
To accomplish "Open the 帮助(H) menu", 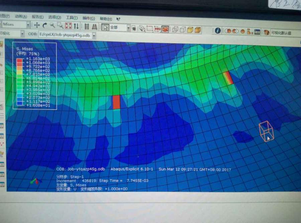I will (x=106, y=19).
